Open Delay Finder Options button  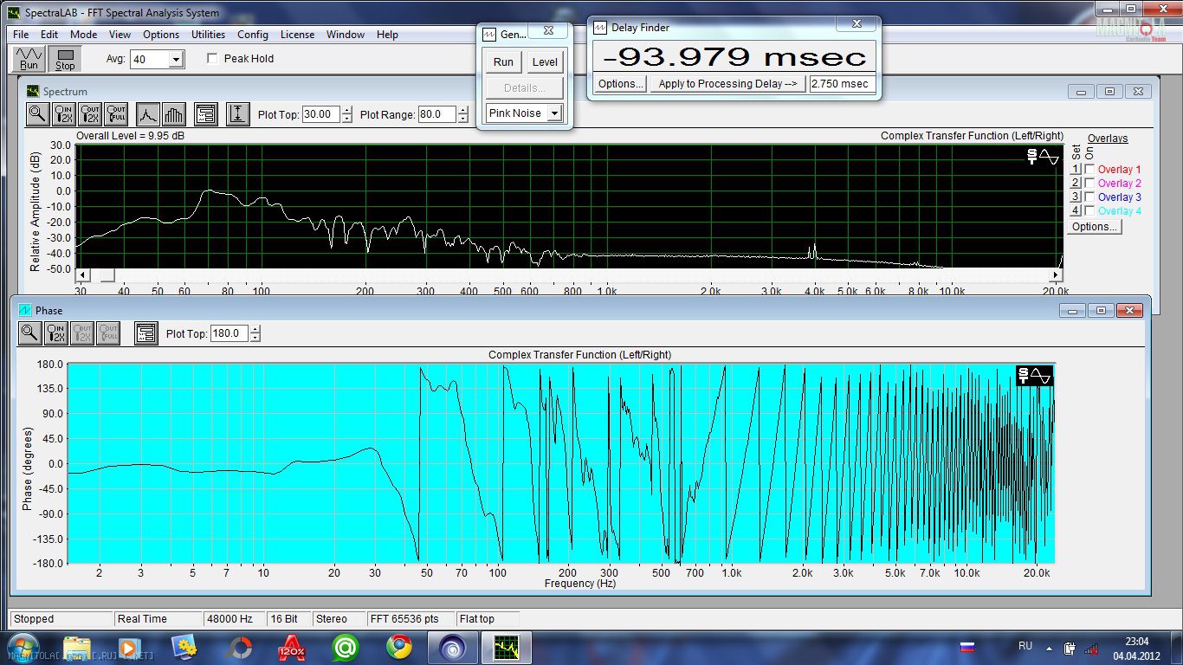620,84
